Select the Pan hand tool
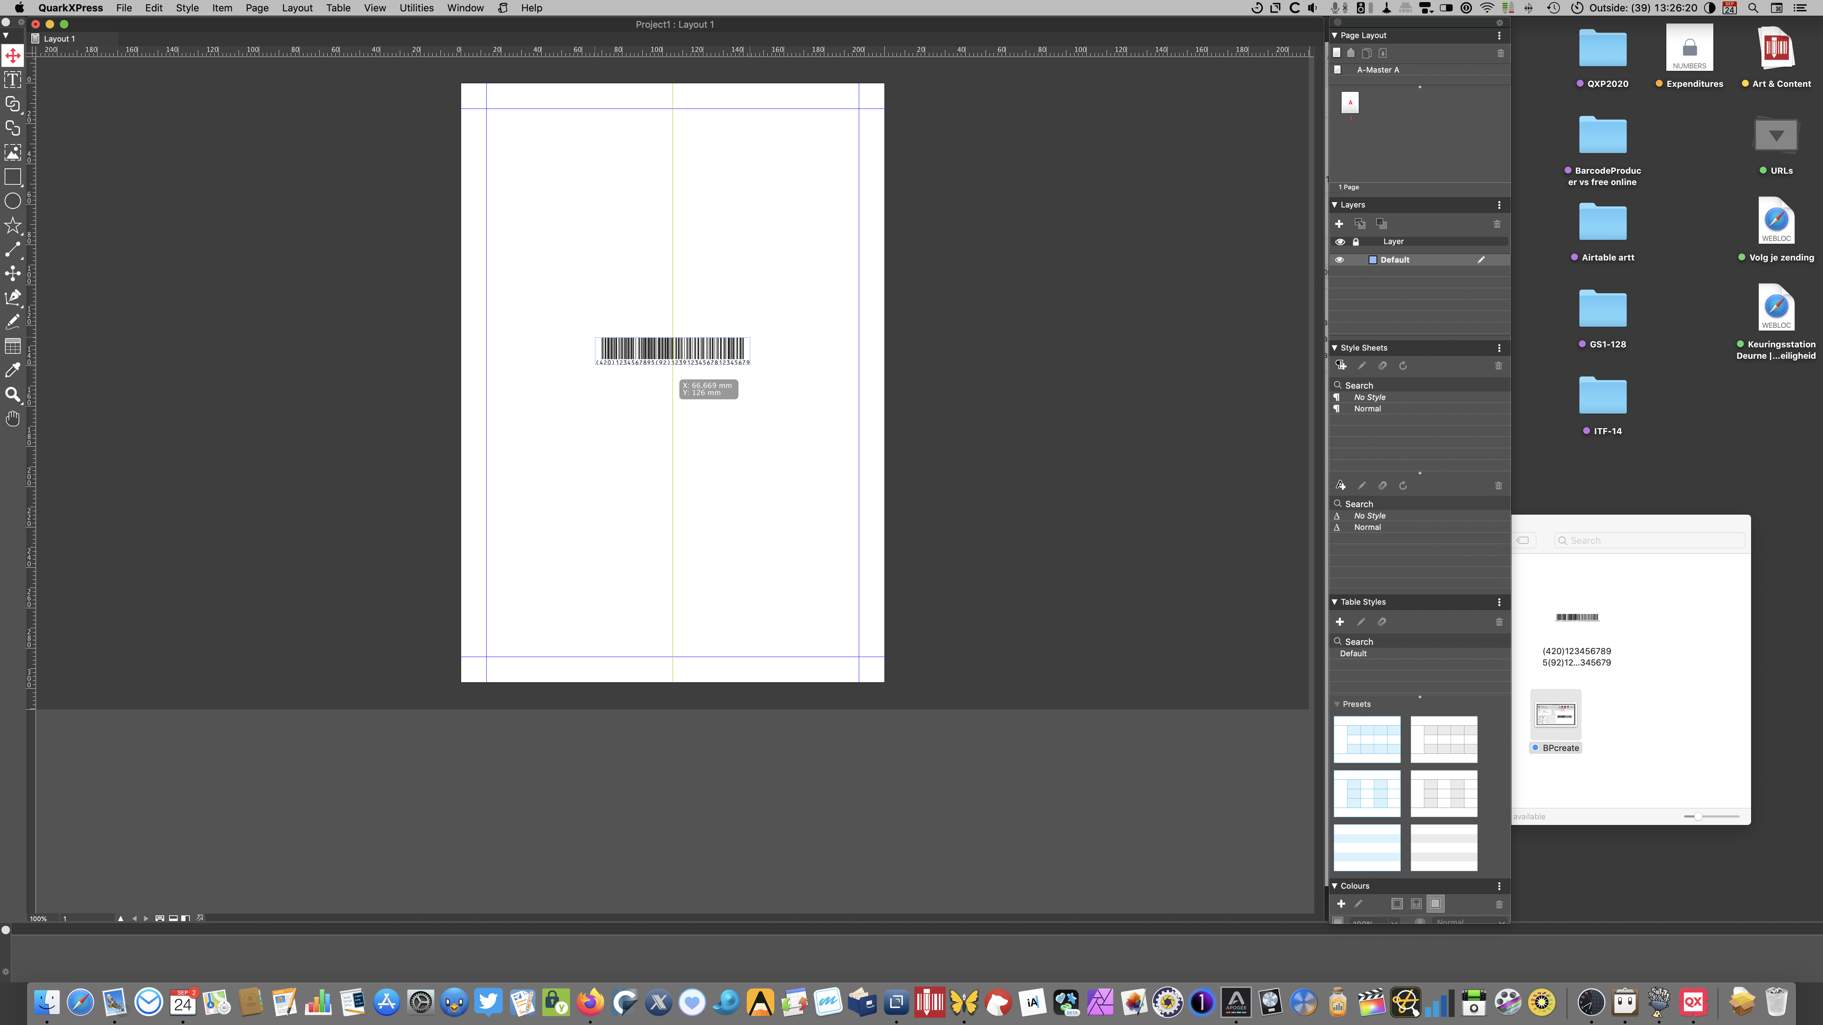Screen dimensions: 1823x1025 (13, 419)
